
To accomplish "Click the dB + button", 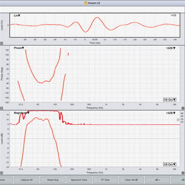I will pyautogui.click(x=158, y=180).
